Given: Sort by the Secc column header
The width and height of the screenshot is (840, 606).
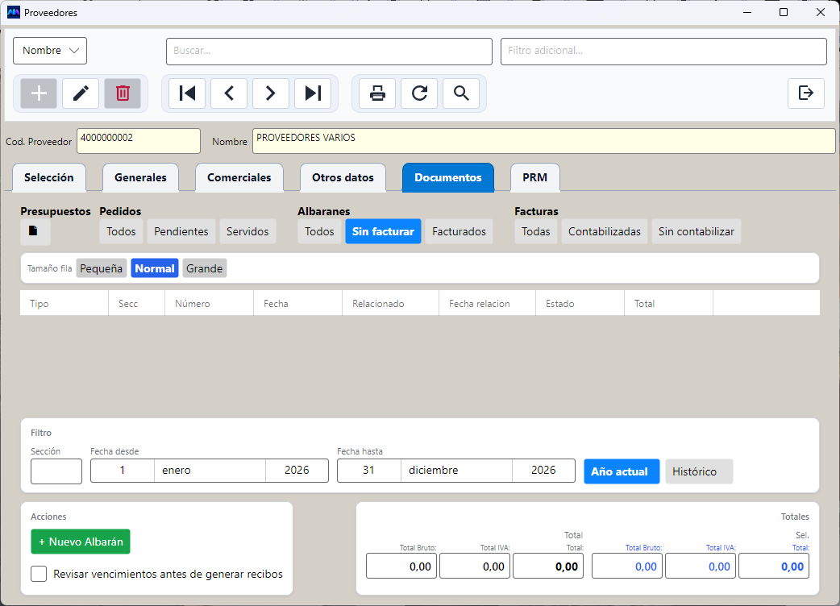Looking at the screenshot, I should tap(136, 303).
